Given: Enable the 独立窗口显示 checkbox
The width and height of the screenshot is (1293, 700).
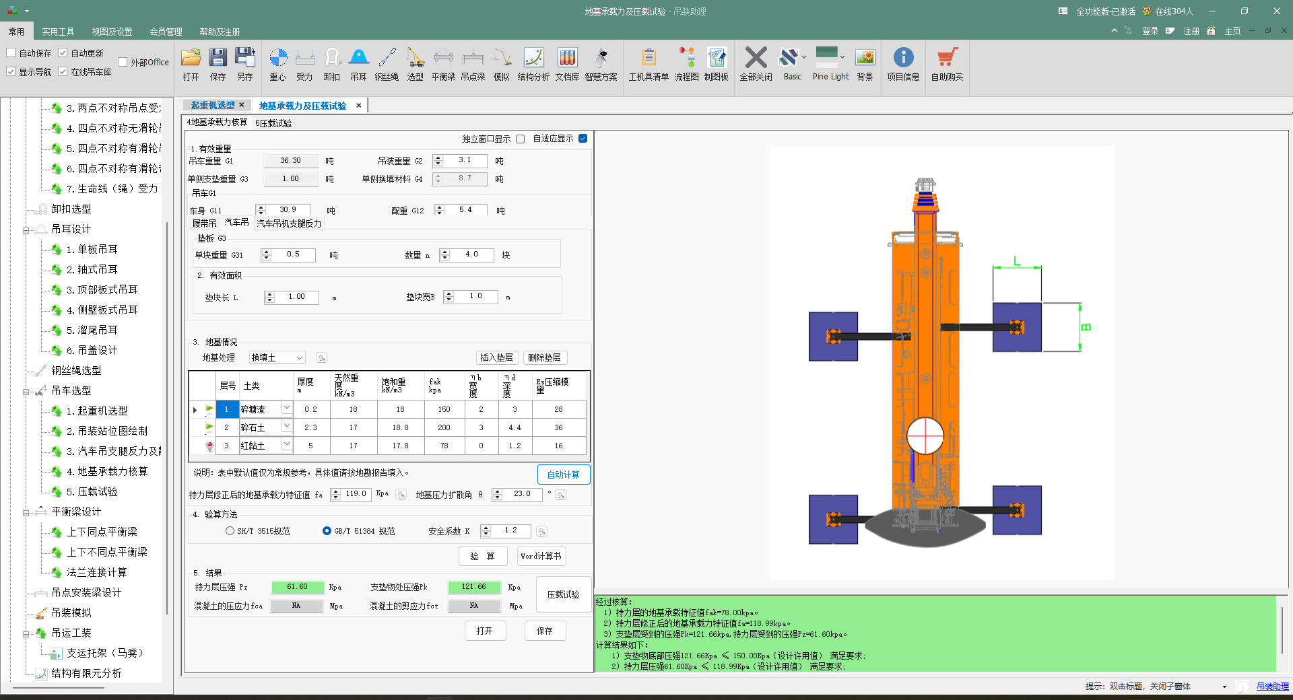Looking at the screenshot, I should [x=520, y=139].
